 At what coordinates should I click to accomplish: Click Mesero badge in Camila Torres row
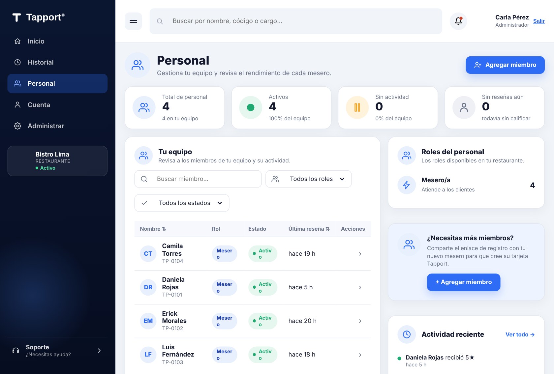[224, 254]
